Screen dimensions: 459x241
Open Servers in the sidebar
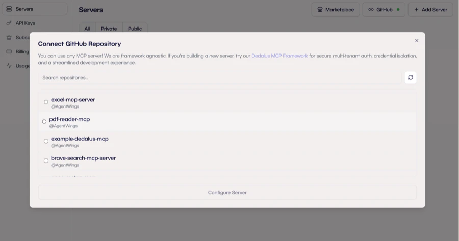35,9
